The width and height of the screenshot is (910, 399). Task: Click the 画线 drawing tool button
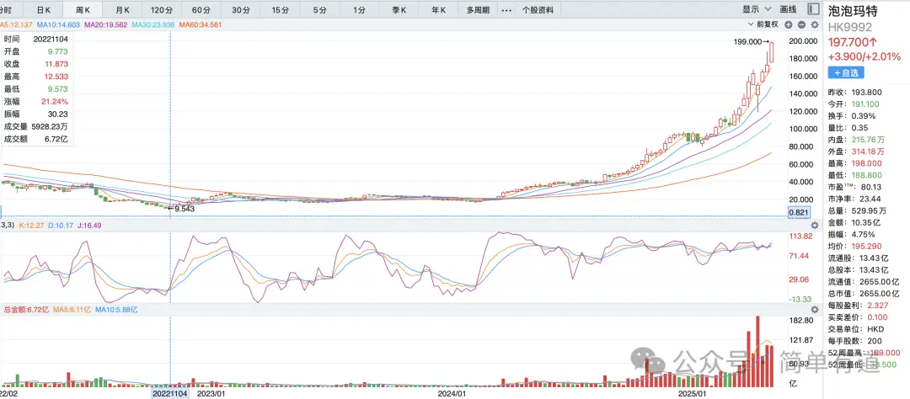[x=788, y=9]
